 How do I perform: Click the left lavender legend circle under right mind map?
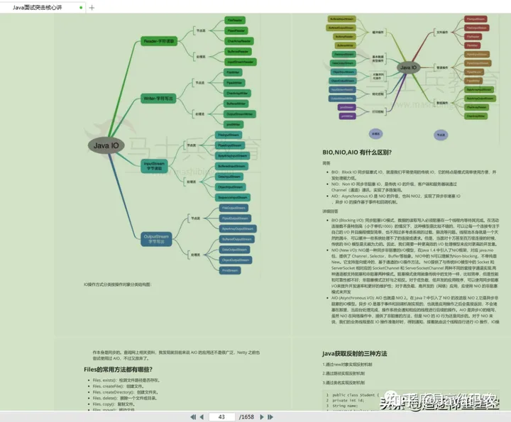(x=375, y=133)
